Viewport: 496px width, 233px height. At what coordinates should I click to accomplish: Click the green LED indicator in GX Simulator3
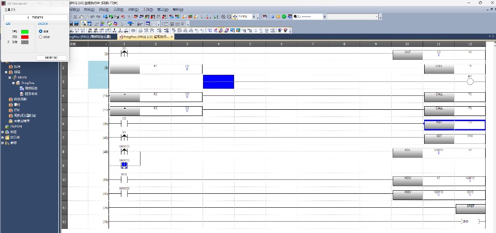[25, 31]
